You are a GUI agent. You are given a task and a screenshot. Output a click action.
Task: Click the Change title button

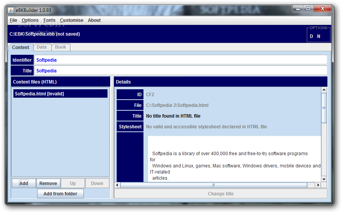pos(221,193)
